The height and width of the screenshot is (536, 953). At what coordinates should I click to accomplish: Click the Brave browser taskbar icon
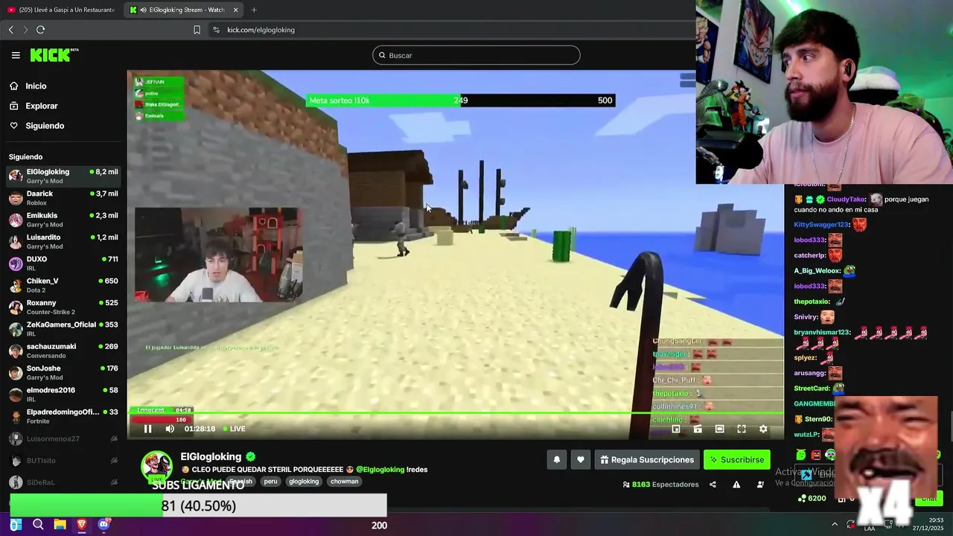click(x=82, y=525)
